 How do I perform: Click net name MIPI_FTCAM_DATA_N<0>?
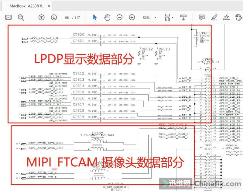point(46,143)
